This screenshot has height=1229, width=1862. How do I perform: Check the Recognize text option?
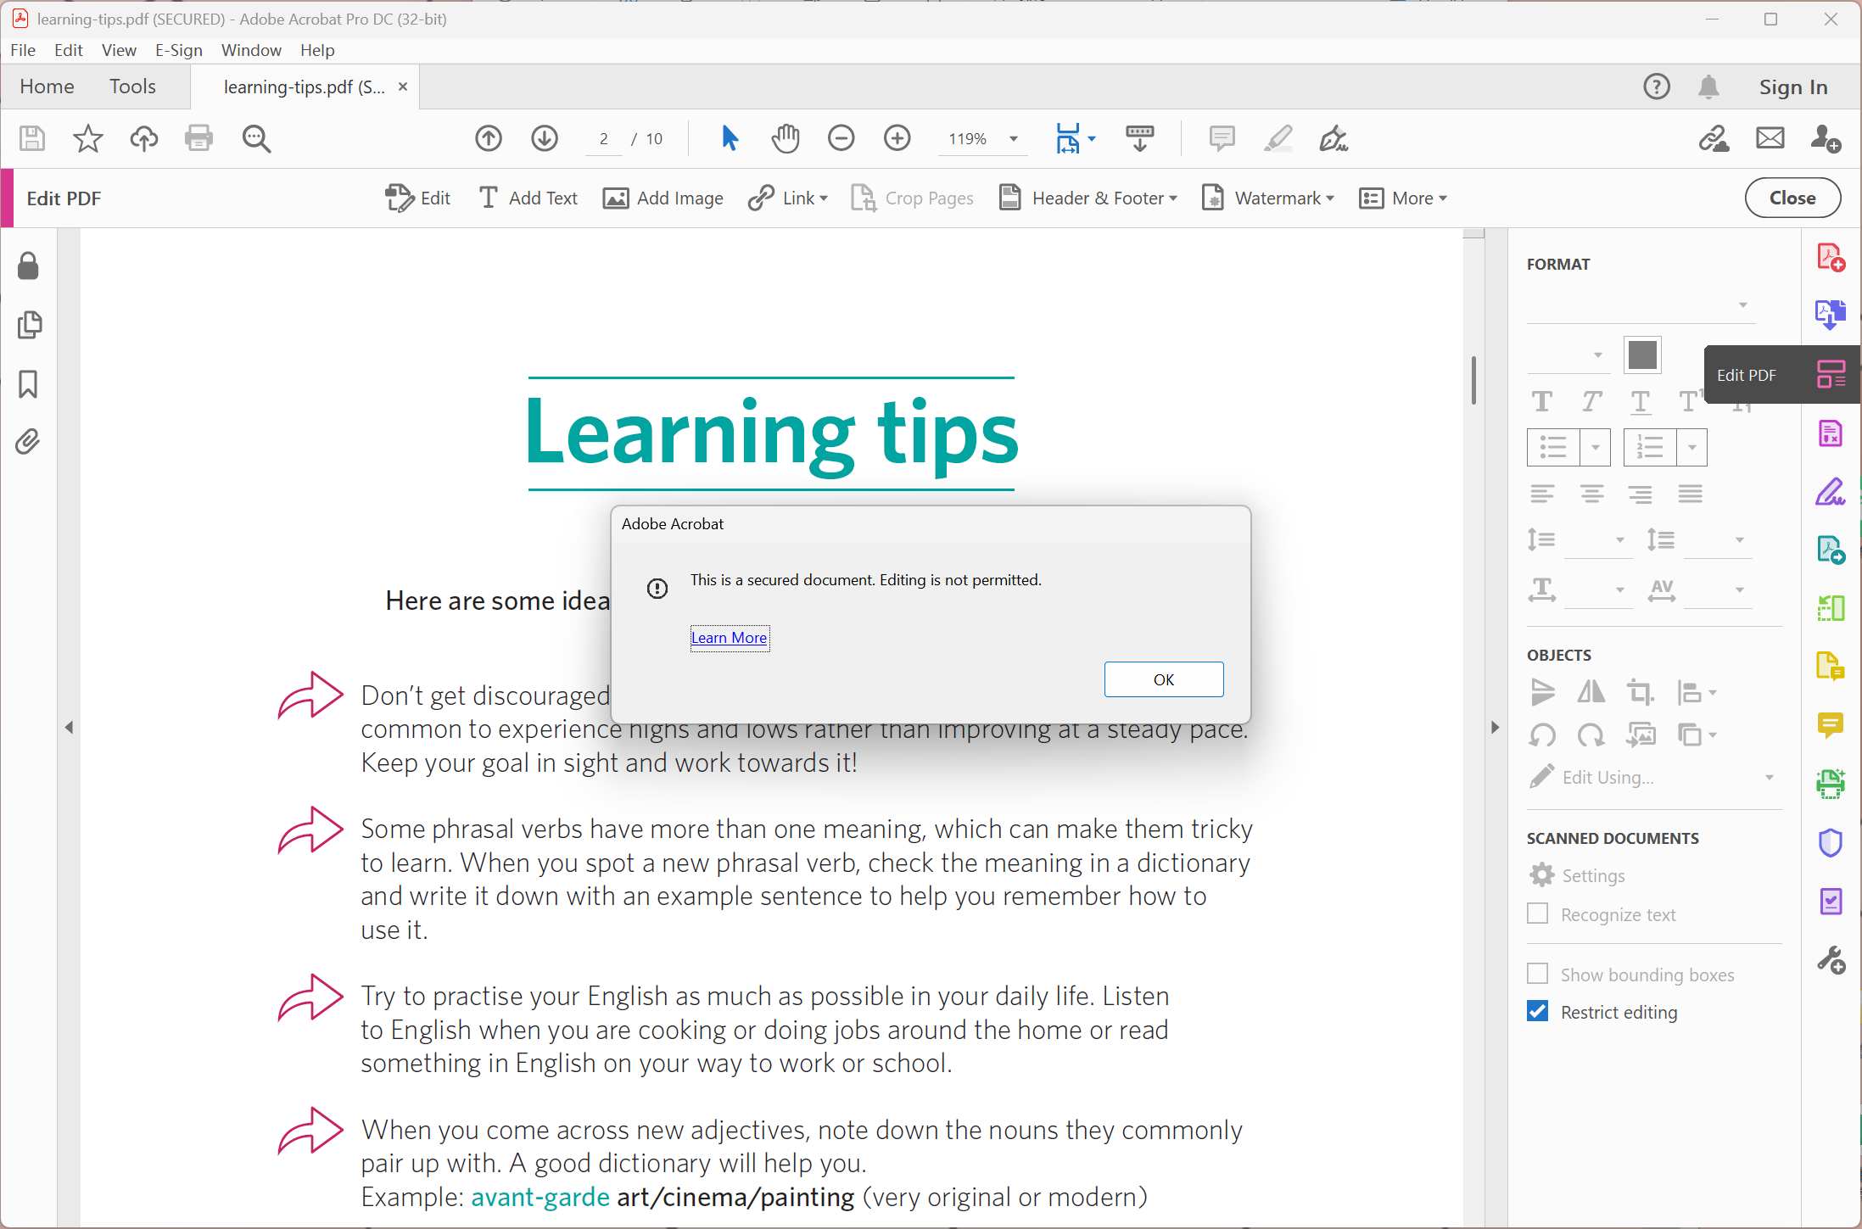click(x=1537, y=913)
